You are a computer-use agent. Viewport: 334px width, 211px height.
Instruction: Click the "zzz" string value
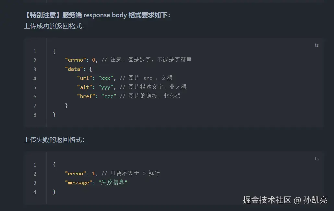tap(109, 96)
